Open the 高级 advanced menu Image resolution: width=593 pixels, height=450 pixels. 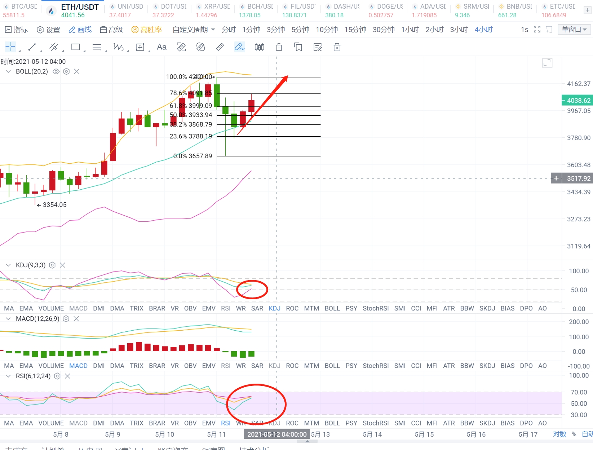point(111,30)
